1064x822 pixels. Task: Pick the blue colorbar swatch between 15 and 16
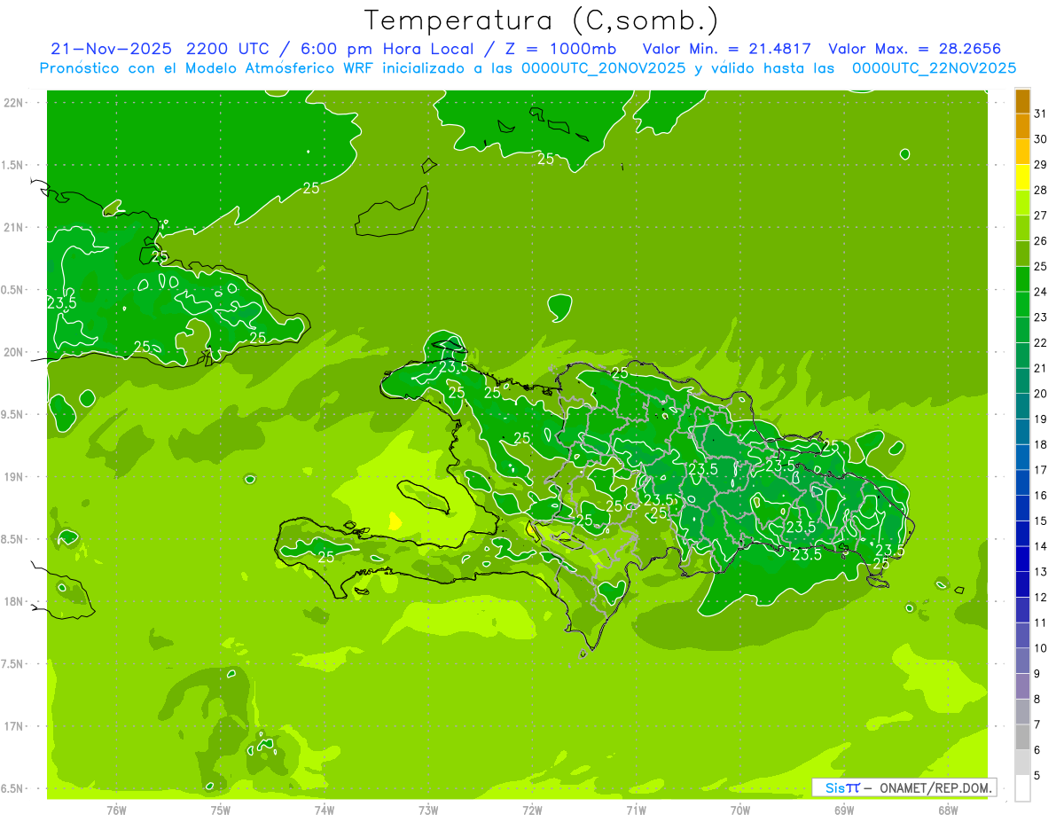click(x=1022, y=509)
